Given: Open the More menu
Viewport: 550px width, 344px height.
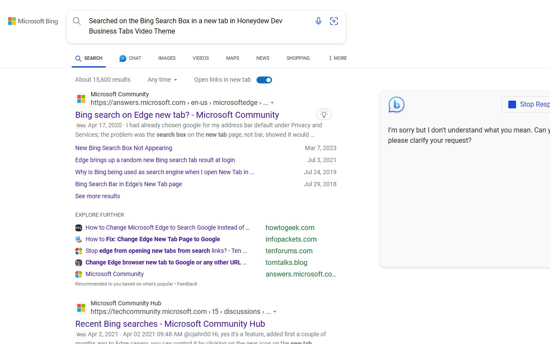Looking at the screenshot, I should pos(337,58).
